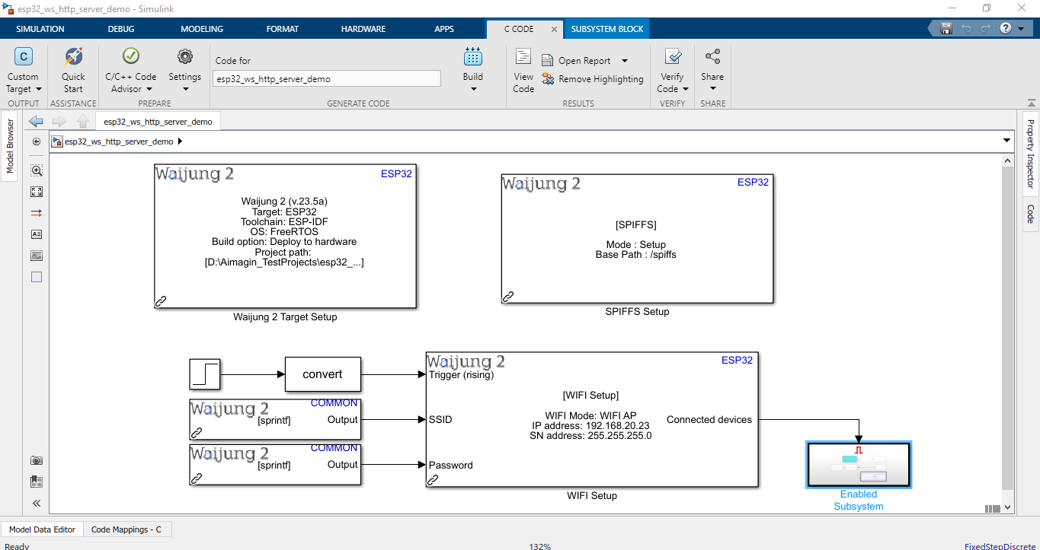Select the convert block
Image resolution: width=1040 pixels, height=550 pixels.
tap(323, 374)
